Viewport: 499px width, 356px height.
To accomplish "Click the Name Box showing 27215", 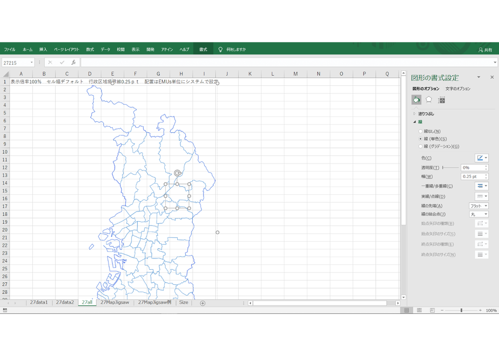I will pos(16,63).
